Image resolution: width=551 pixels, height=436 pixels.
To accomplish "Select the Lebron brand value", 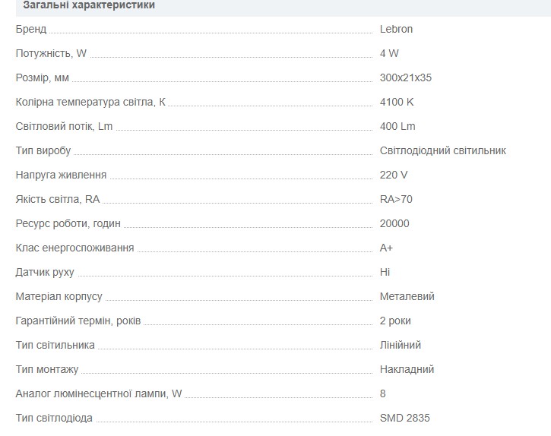I will point(396,29).
